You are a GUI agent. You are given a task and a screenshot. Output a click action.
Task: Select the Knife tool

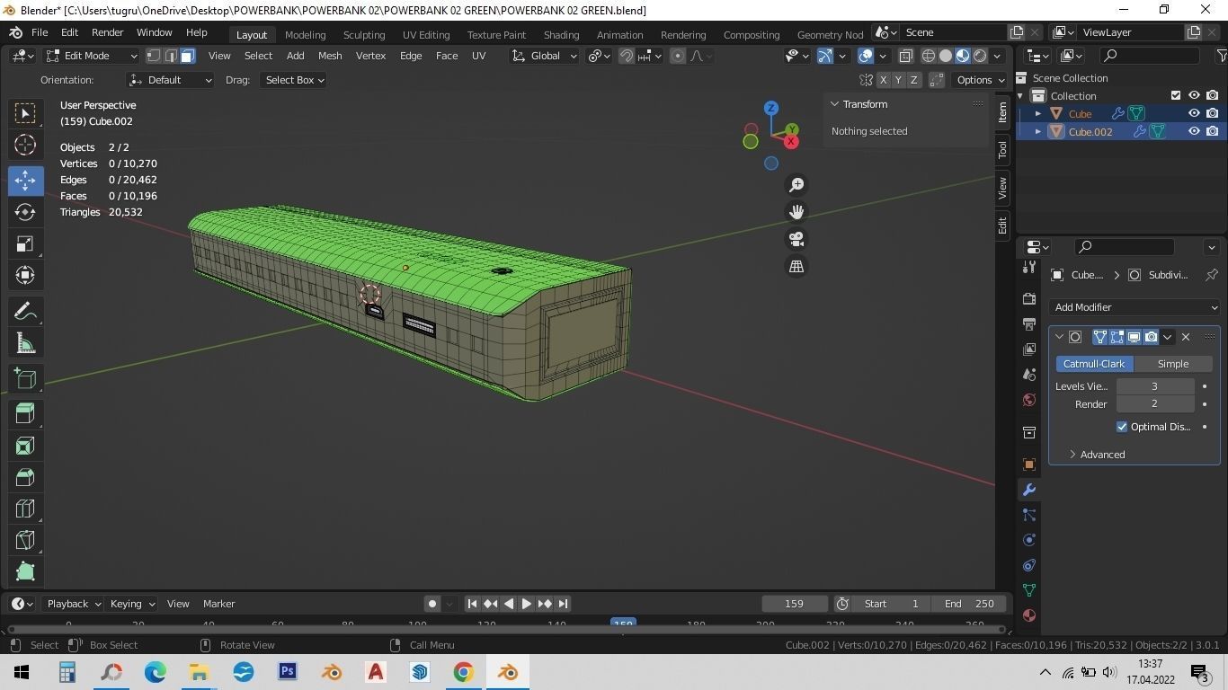(x=25, y=541)
